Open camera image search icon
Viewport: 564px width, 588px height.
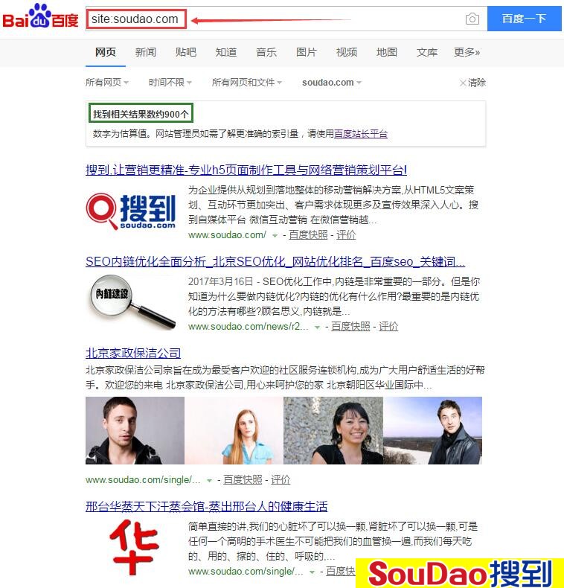[x=472, y=19]
